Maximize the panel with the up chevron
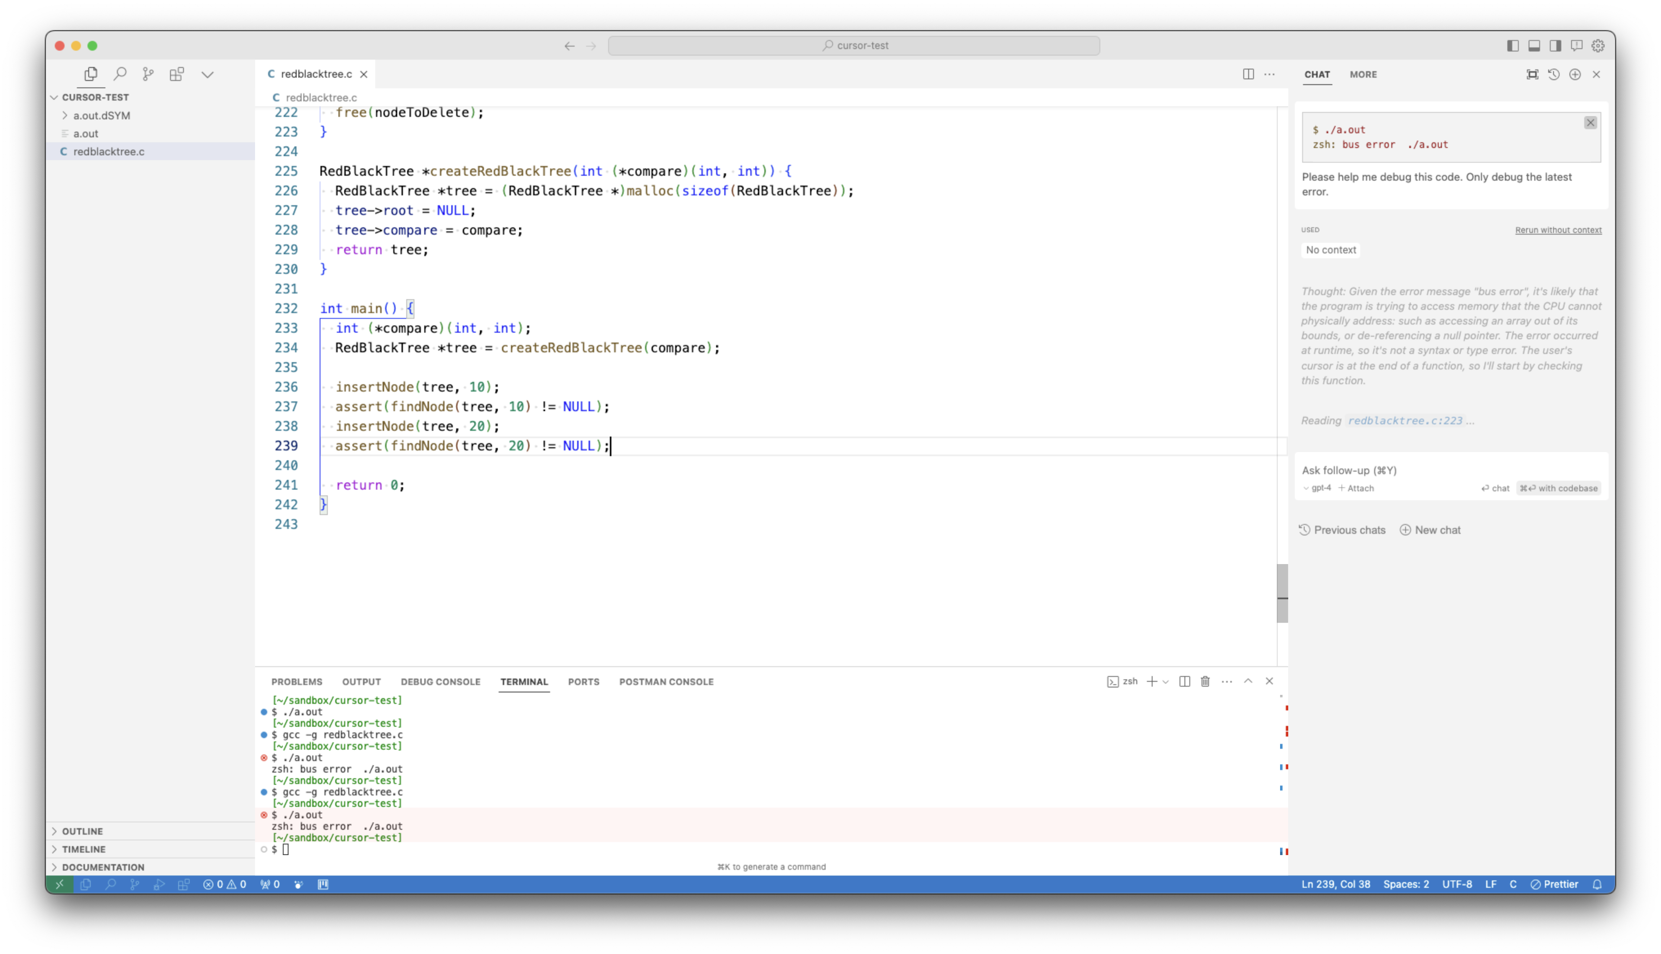The image size is (1661, 954). tap(1248, 681)
